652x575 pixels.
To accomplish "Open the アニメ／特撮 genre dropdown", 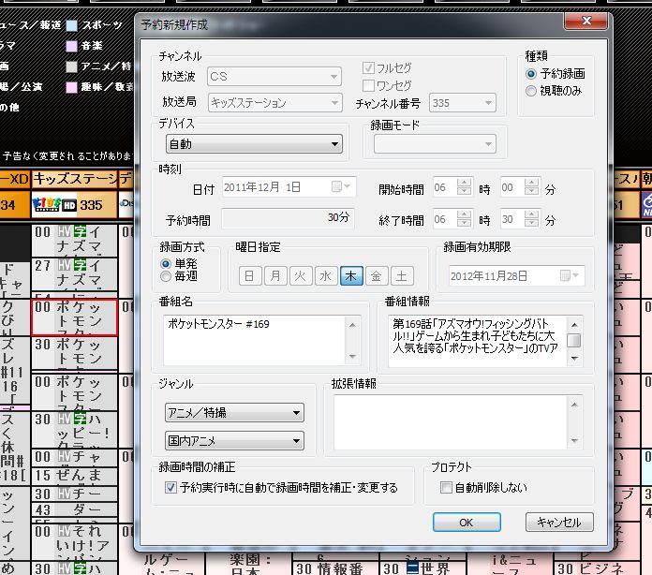I will coord(234,412).
